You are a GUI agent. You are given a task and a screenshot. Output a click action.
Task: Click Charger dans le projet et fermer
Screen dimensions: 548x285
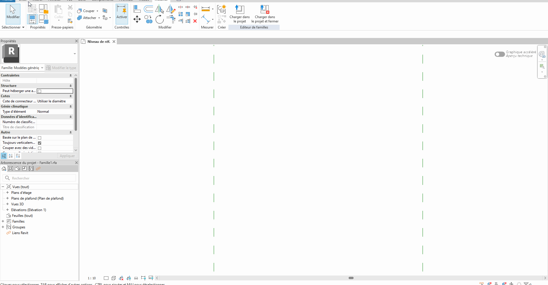click(265, 14)
